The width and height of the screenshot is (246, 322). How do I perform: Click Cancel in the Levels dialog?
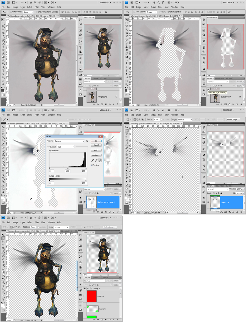point(96,145)
